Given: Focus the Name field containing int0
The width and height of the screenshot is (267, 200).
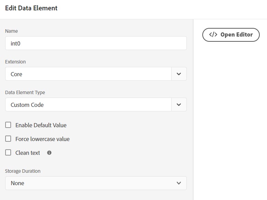Looking at the screenshot, I should [x=96, y=43].
